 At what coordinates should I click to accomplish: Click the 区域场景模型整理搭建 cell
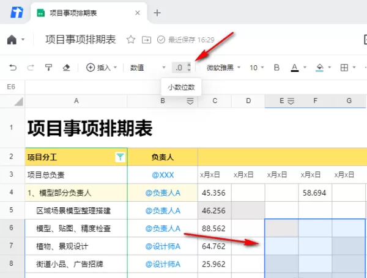(76, 210)
